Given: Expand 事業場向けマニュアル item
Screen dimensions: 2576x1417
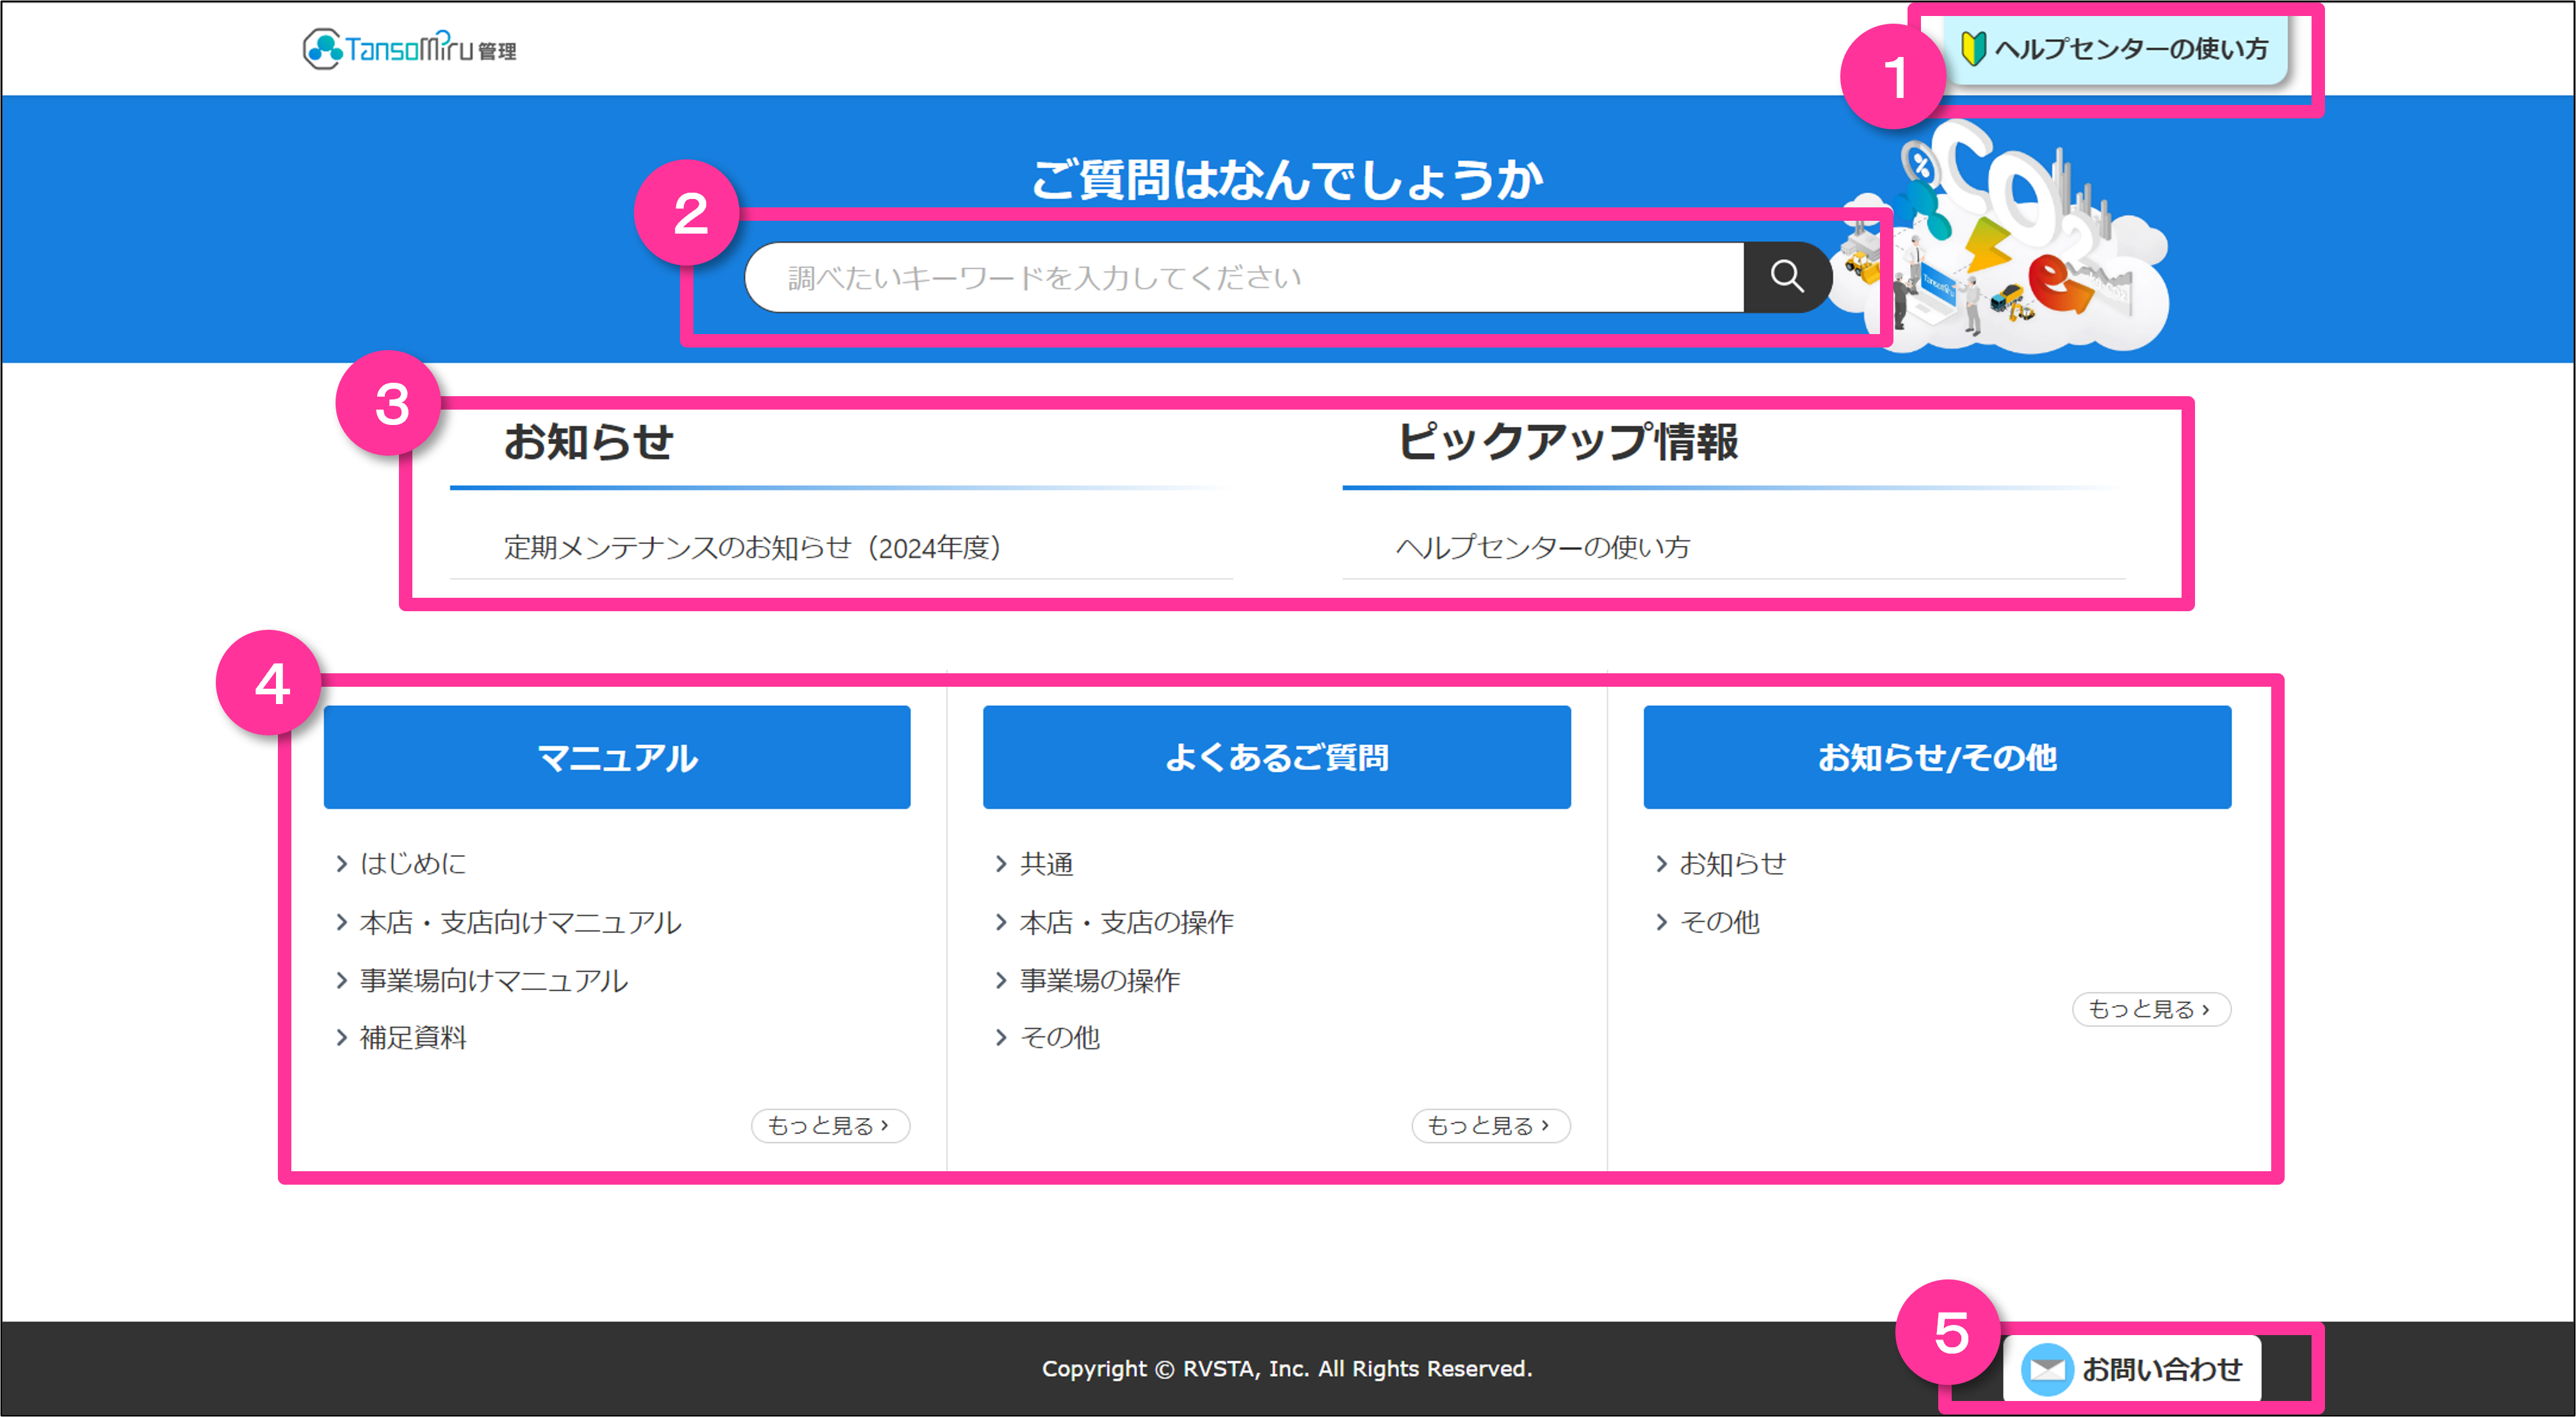Looking at the screenshot, I should [493, 981].
